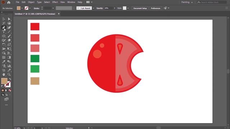
Task: Select the Zoom magnifier tool
Action: pyautogui.click(x=9, y=75)
